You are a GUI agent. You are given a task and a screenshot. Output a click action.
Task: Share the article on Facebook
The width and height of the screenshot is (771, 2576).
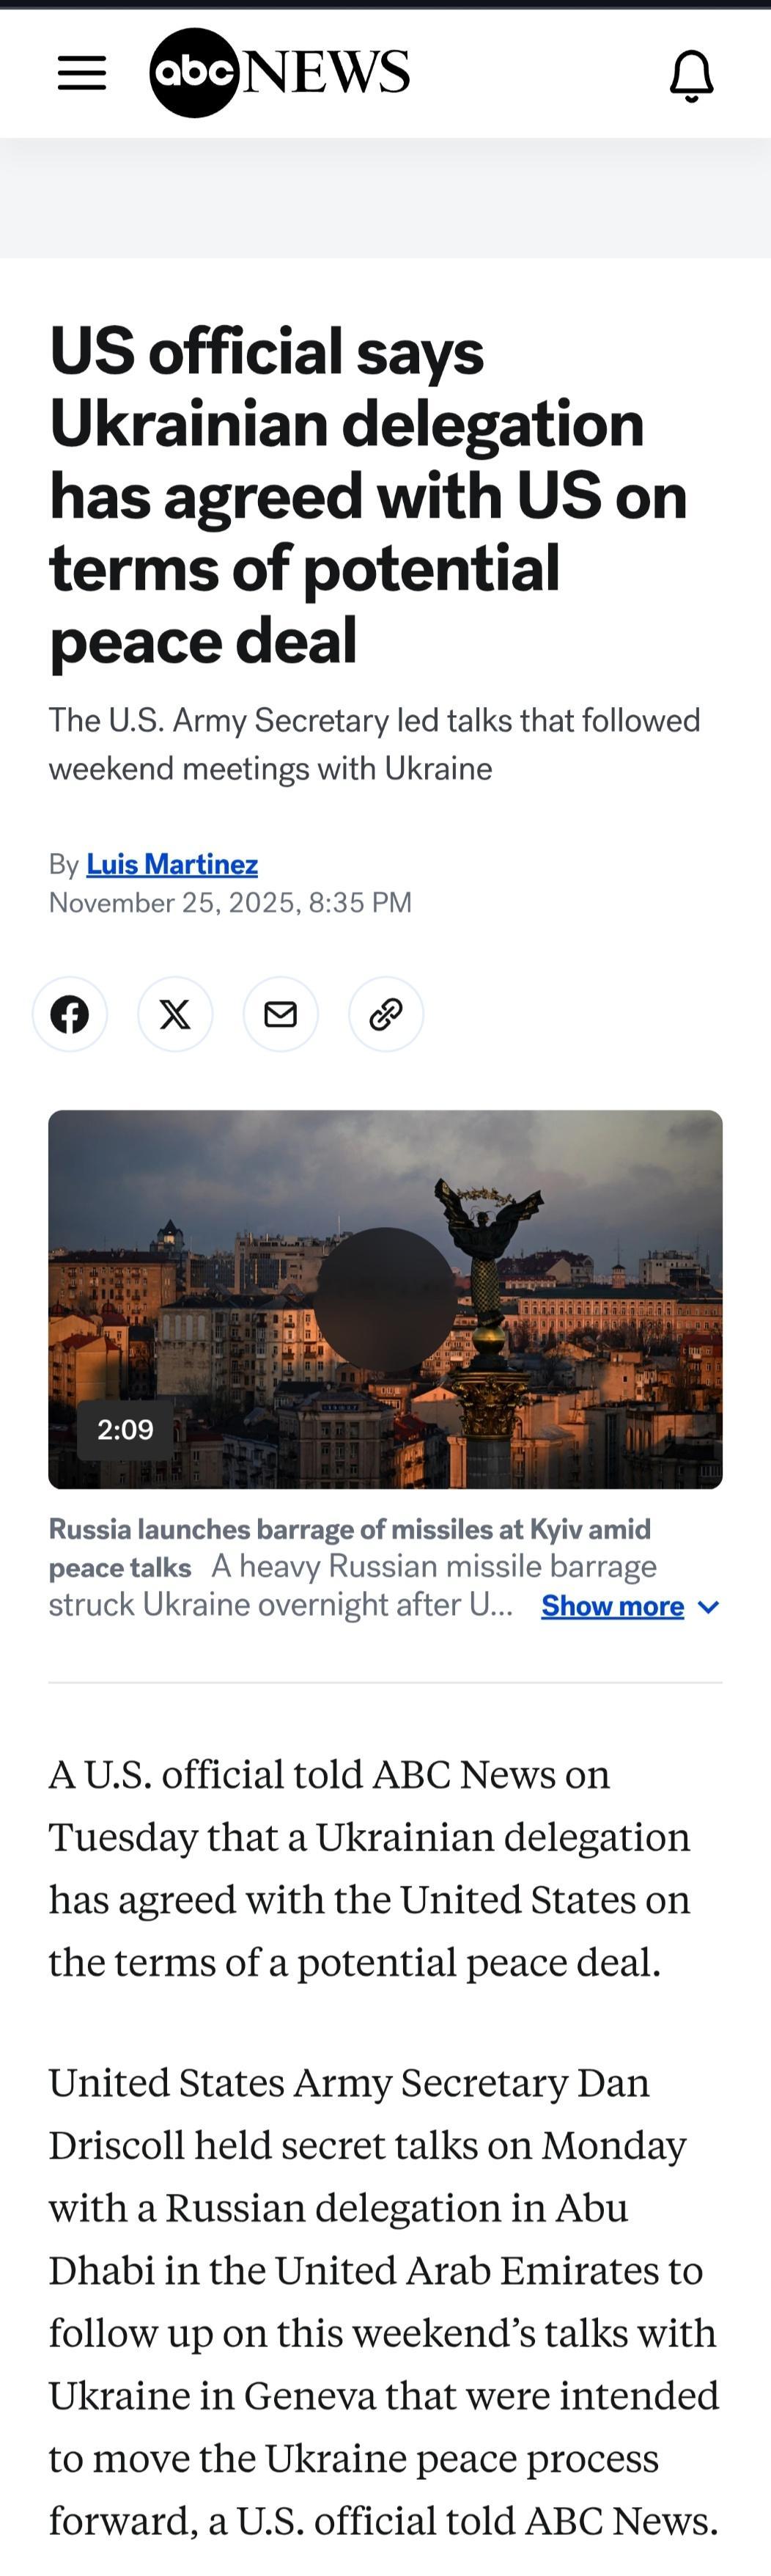tap(70, 1014)
